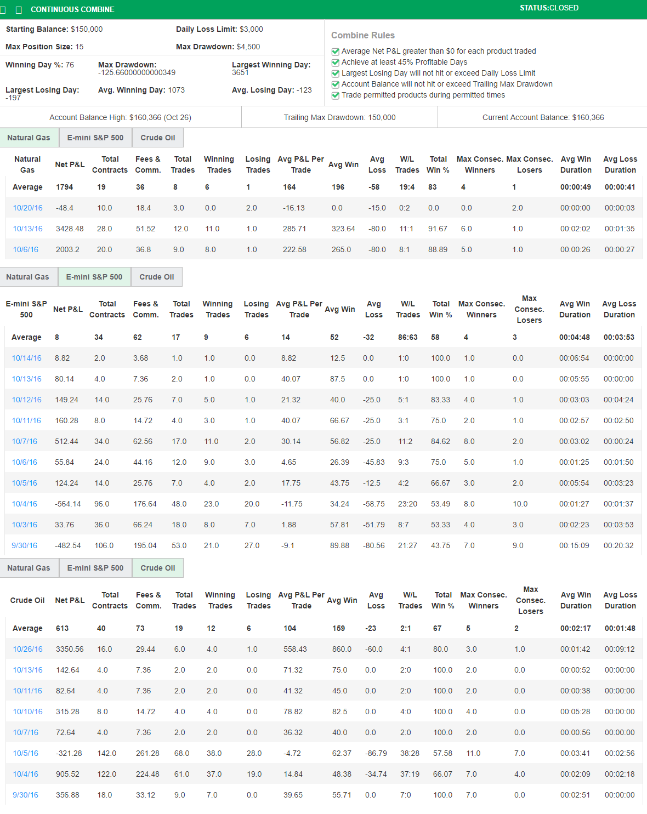
Task: Uncheck "Account Balance will not hit Trailing Max Drawdown"
Action: point(335,84)
